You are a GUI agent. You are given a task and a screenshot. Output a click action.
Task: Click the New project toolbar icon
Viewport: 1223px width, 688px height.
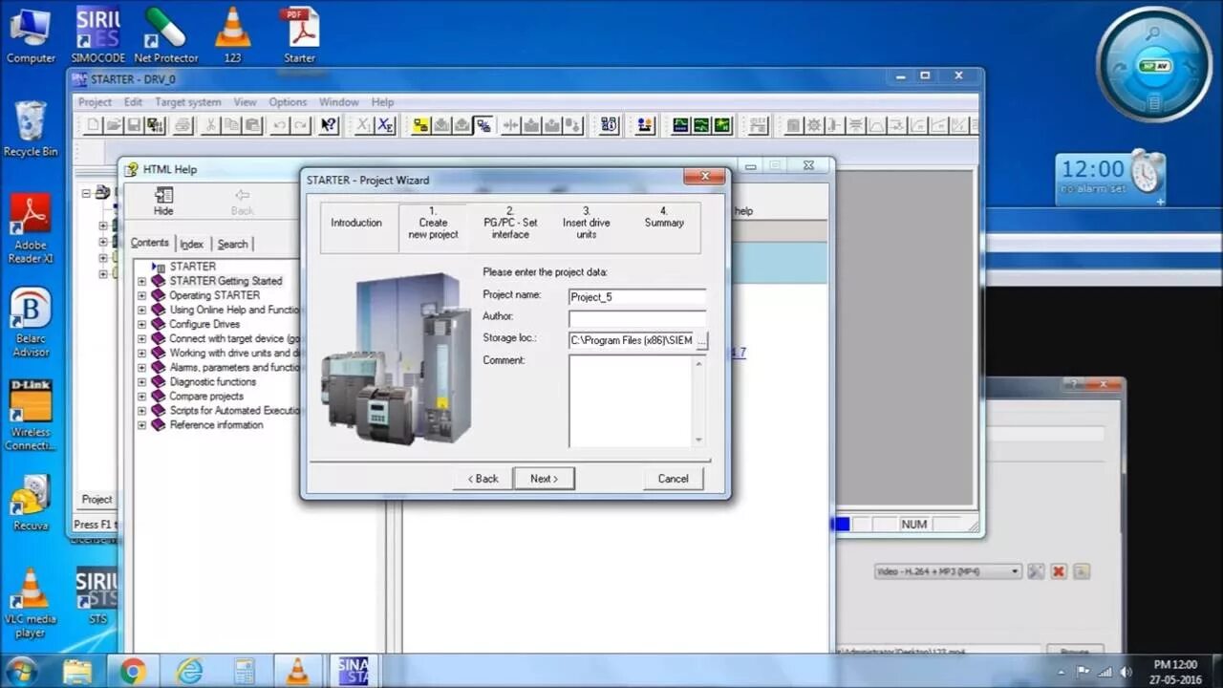click(x=93, y=125)
